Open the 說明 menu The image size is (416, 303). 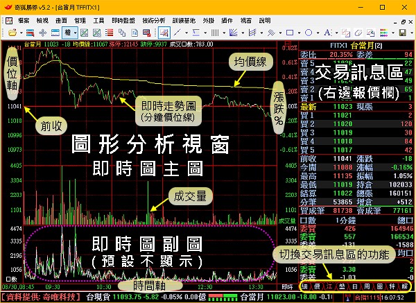[265, 20]
